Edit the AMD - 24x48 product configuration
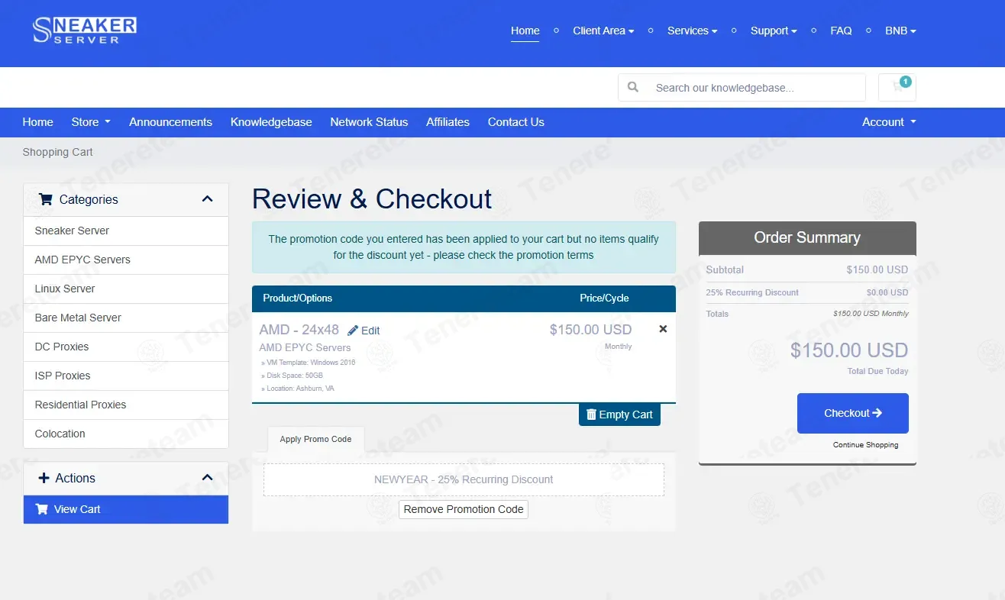 [364, 331]
